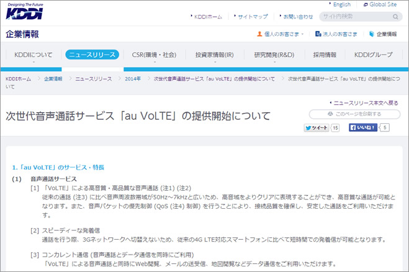Click the Twitter bird tweet button
The width and height of the screenshot is (409, 272).
pyautogui.click(x=317, y=128)
